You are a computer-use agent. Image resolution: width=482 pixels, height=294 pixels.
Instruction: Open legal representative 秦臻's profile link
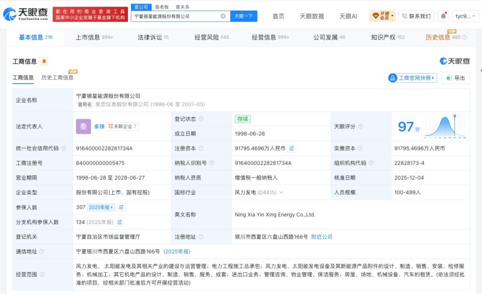pyautogui.click(x=99, y=126)
